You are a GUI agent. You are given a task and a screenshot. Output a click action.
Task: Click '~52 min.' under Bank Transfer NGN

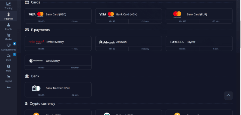pyautogui.click(x=75, y=95)
